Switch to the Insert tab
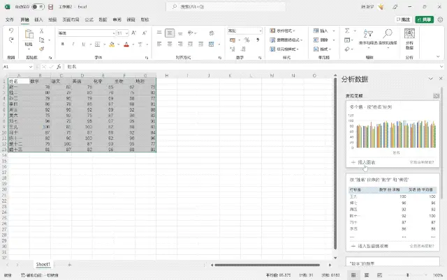 click(38, 20)
